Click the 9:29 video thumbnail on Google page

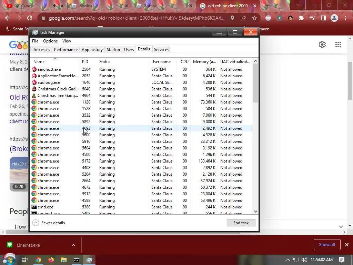coord(19,174)
